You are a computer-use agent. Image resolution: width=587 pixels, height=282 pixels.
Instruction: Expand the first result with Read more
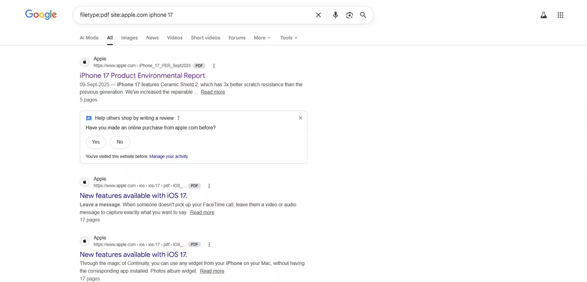(x=213, y=92)
